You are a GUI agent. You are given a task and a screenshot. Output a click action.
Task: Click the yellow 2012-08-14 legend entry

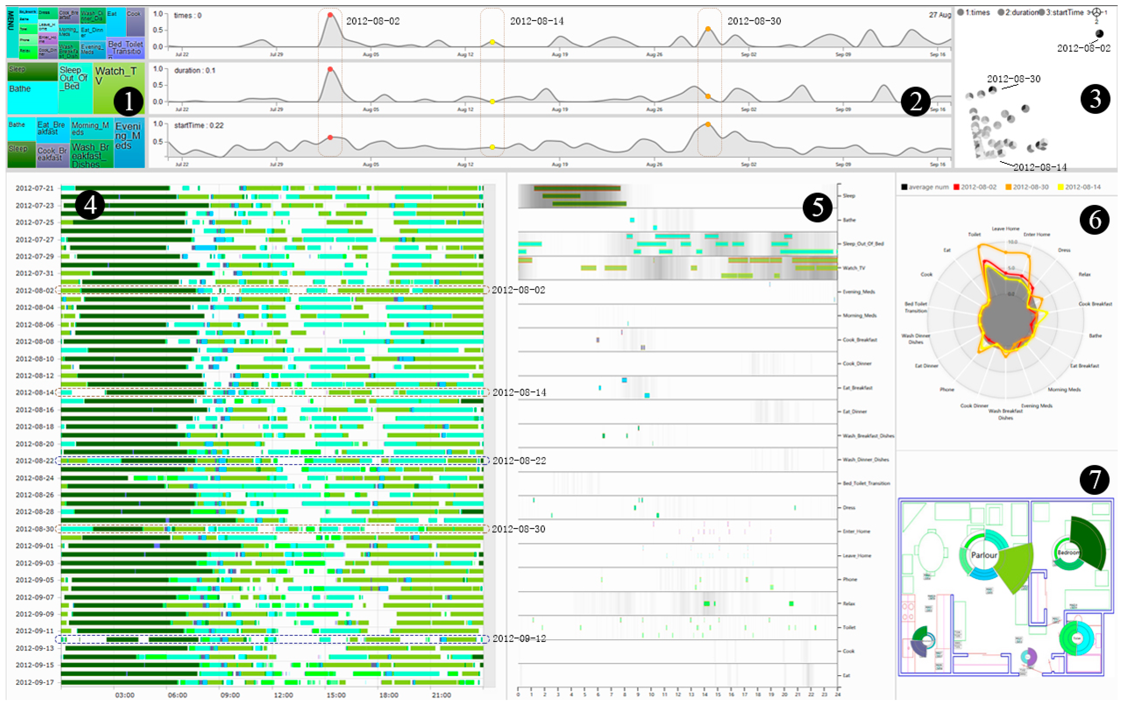pos(1079,187)
